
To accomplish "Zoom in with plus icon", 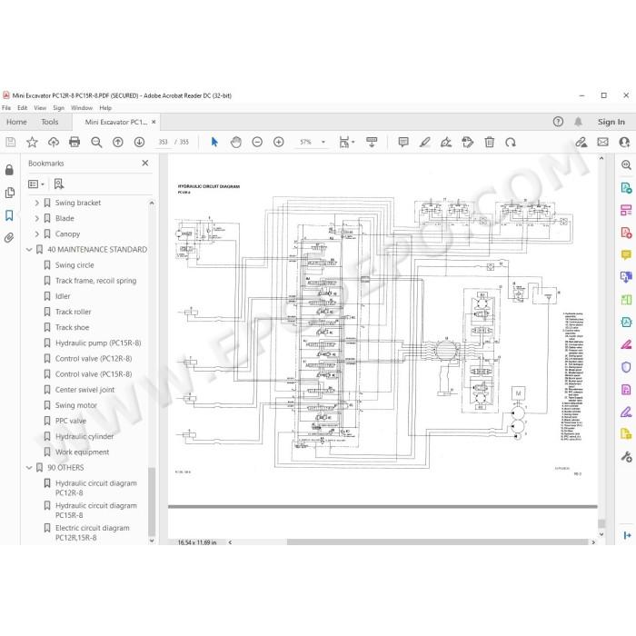I will coord(279,142).
